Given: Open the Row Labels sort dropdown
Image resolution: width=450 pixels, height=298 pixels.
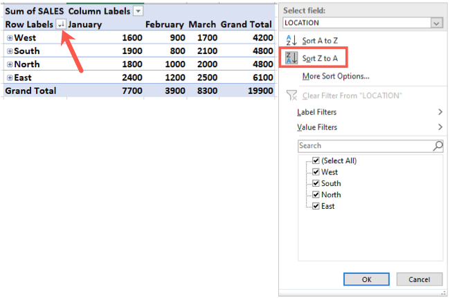Looking at the screenshot, I should [61, 24].
